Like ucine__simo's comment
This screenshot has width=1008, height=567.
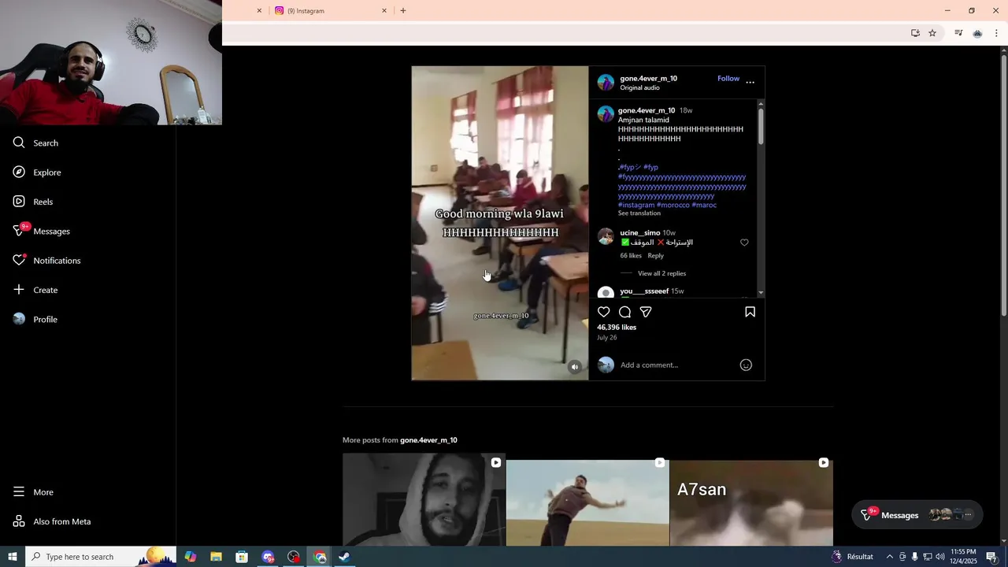tap(744, 243)
